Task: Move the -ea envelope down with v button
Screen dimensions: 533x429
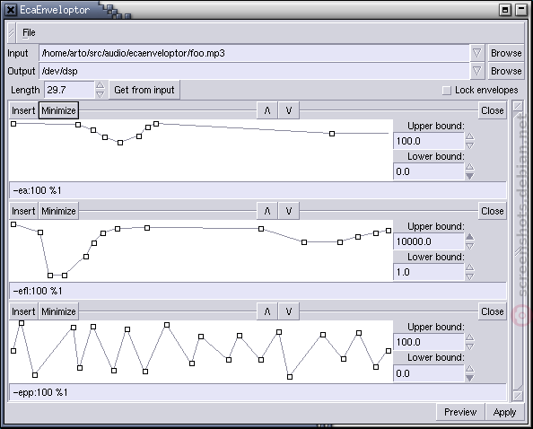Action: [289, 110]
